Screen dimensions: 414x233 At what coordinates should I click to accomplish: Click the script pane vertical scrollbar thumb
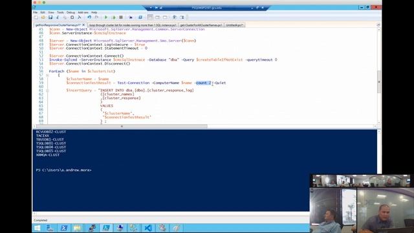pos(379,82)
